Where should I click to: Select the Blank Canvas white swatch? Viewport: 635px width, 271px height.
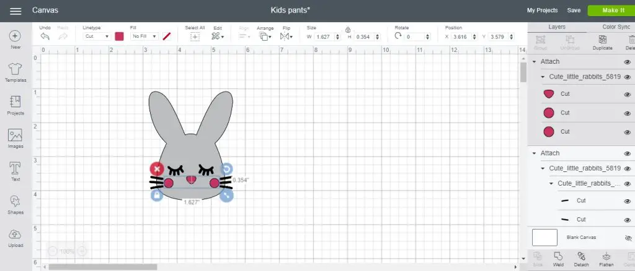click(x=544, y=238)
